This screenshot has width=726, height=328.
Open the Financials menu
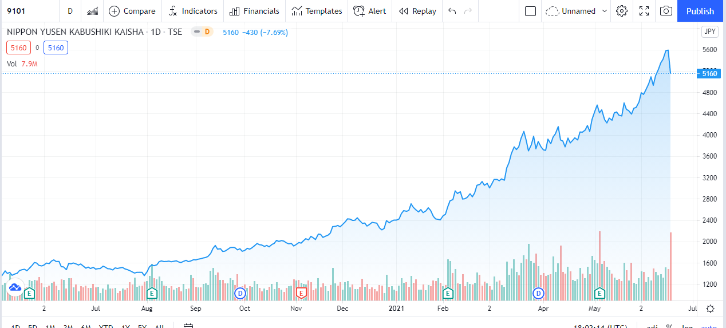[x=254, y=11]
